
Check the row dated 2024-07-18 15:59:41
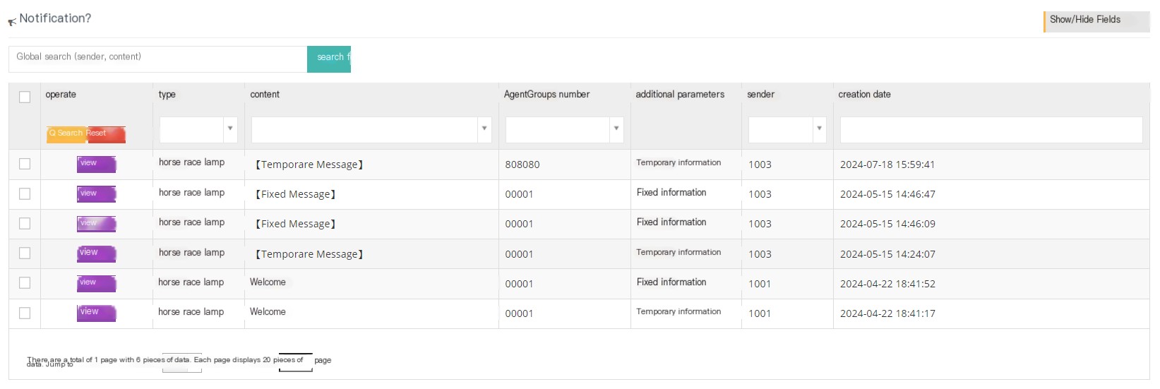(25, 164)
